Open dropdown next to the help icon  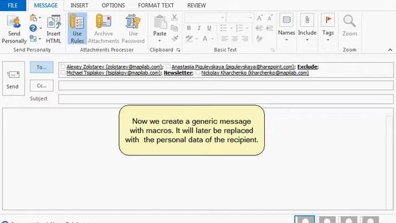(x=41, y=28)
